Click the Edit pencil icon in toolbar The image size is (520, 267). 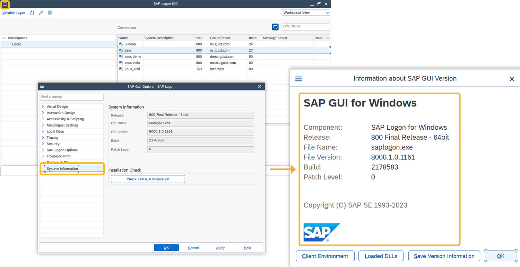(x=41, y=13)
